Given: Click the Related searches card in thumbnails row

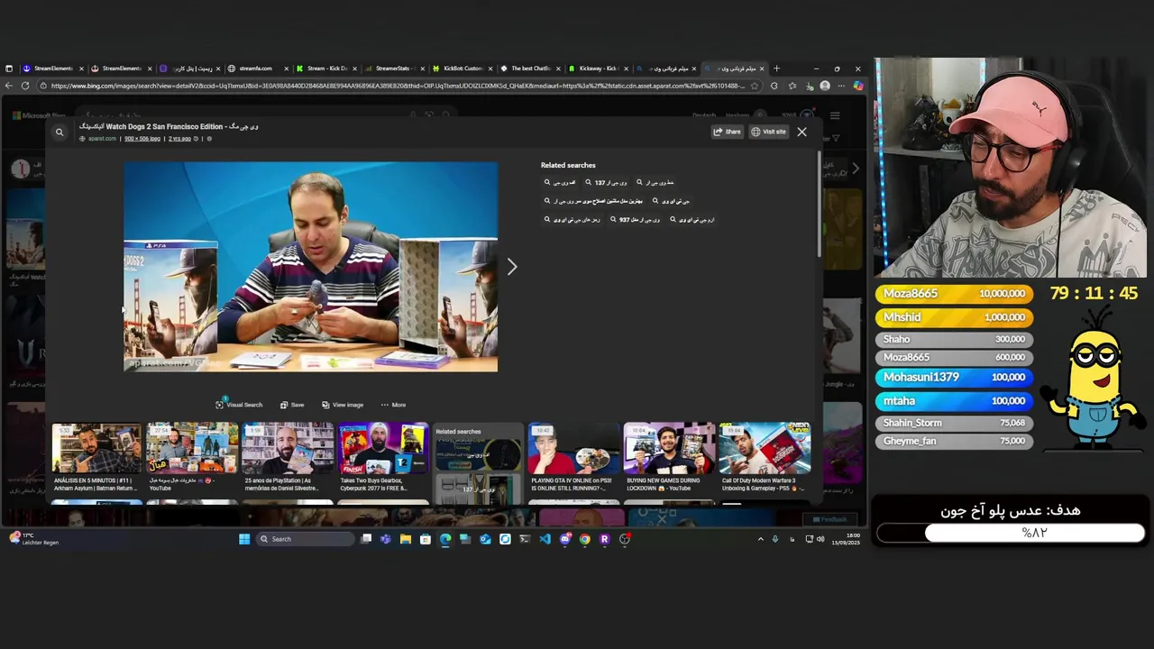Looking at the screenshot, I should click(478, 463).
